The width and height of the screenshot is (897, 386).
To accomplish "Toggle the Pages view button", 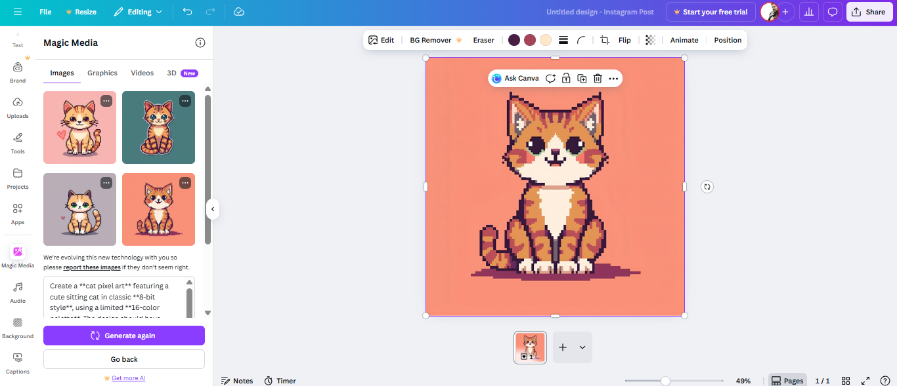I will (787, 381).
